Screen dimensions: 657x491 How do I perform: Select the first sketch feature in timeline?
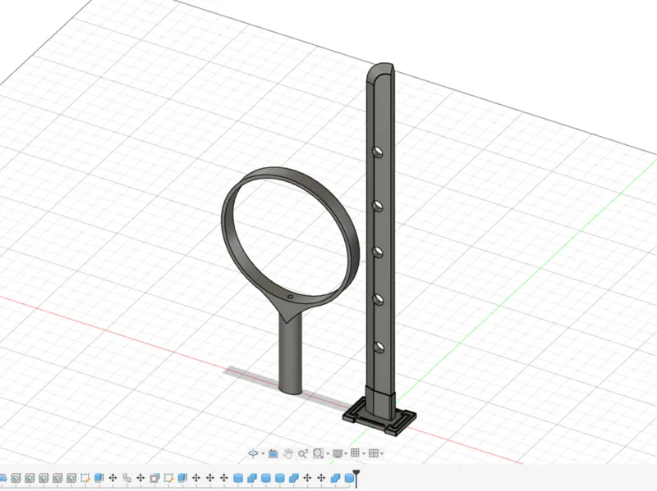85,478
